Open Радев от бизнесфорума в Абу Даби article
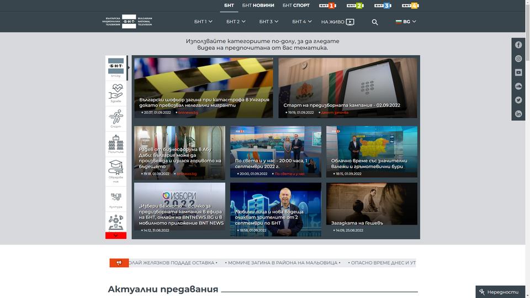This screenshot has width=530, height=298. click(179, 153)
